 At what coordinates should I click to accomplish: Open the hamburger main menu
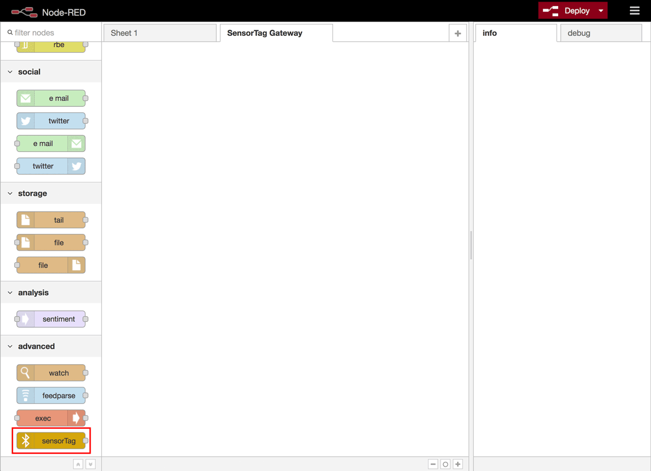(634, 11)
